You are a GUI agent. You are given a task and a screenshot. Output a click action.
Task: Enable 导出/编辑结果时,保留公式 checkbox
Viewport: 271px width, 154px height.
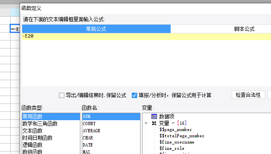pos(61,96)
